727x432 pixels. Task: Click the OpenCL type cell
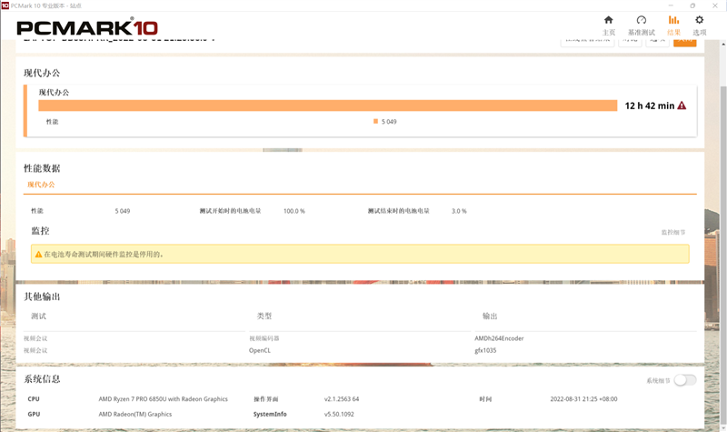(x=260, y=351)
